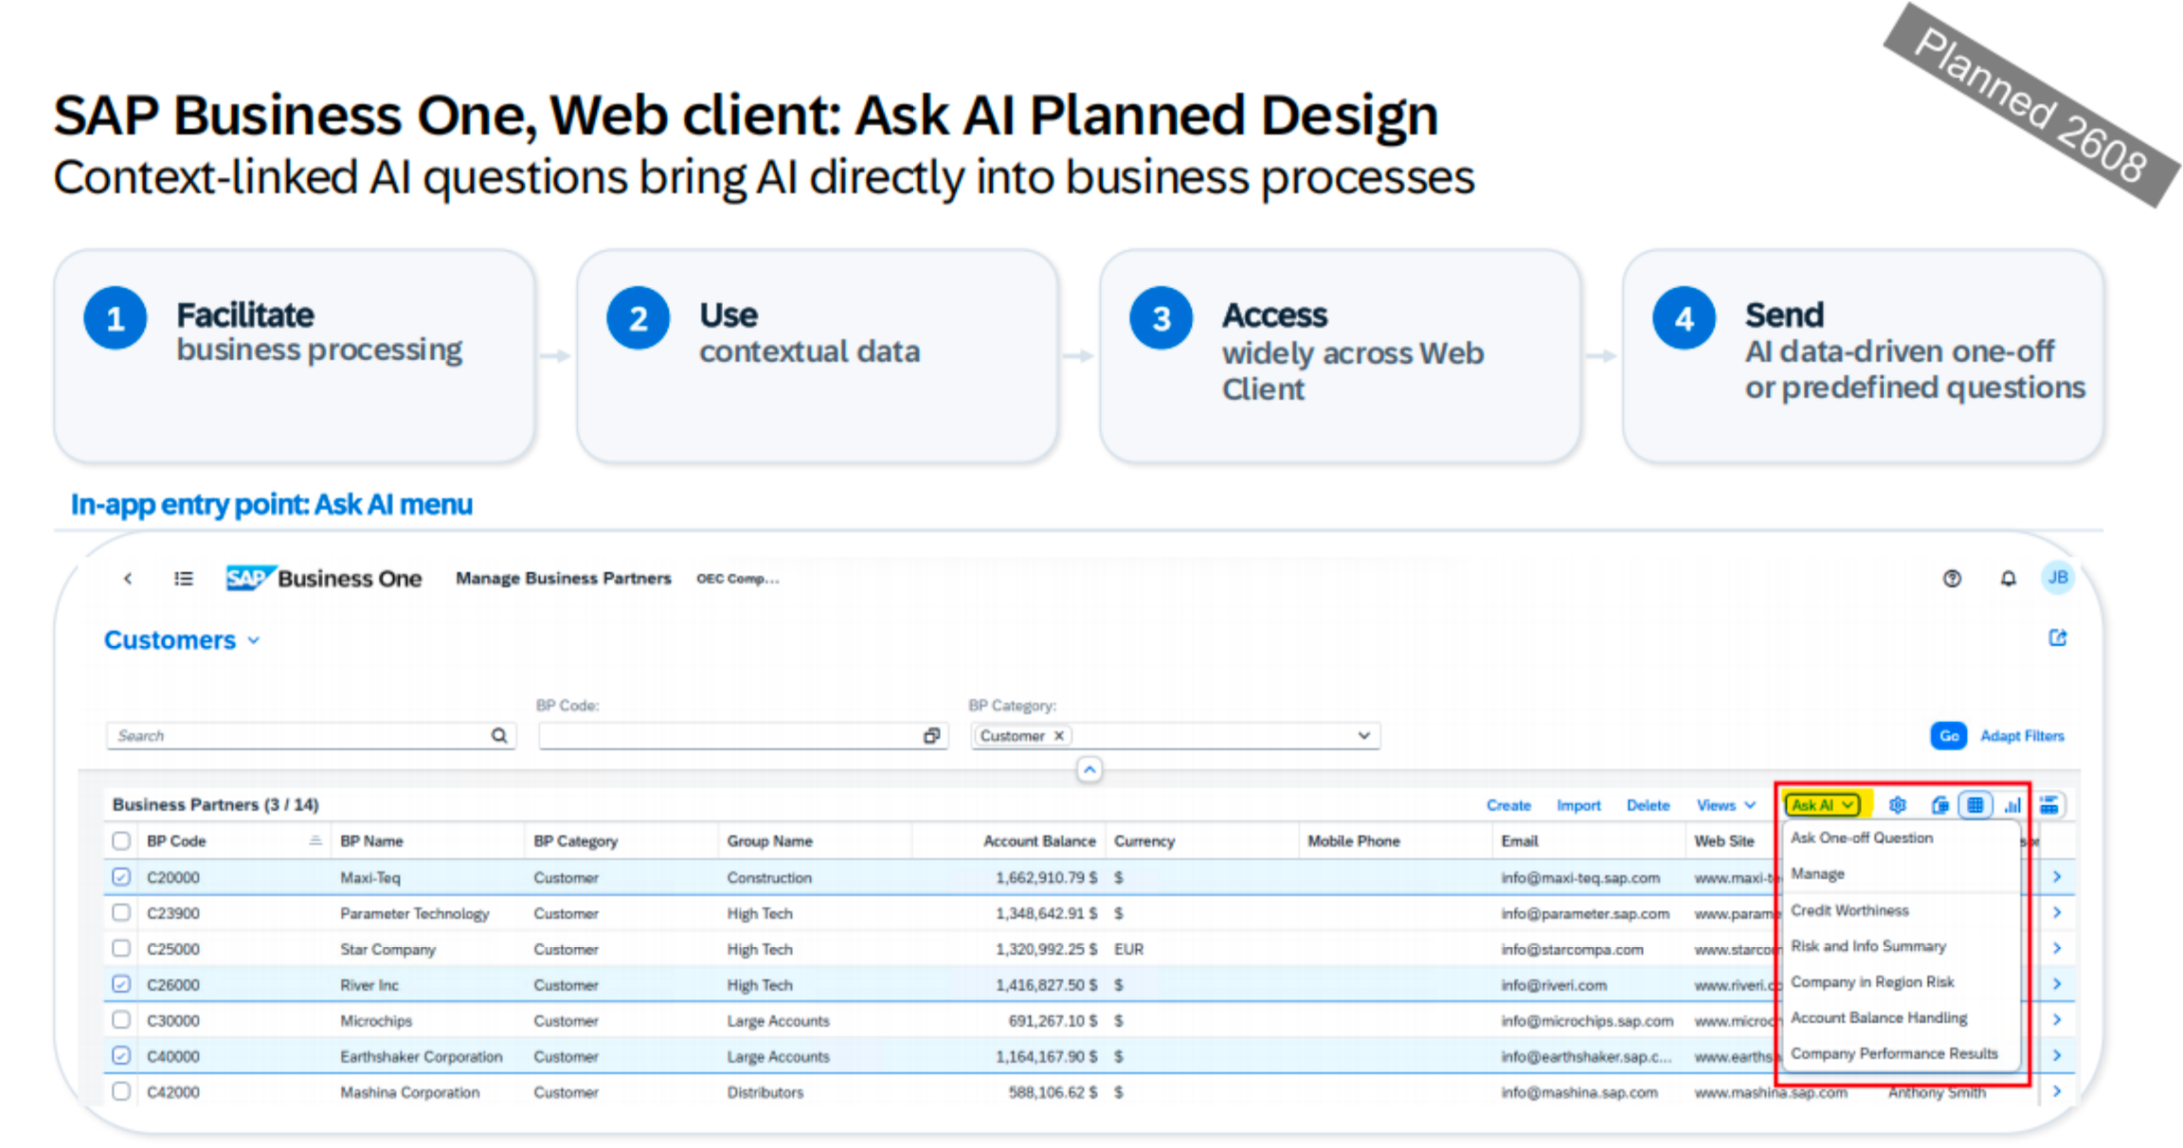
Task: Click the Delete button
Action: 1648,805
